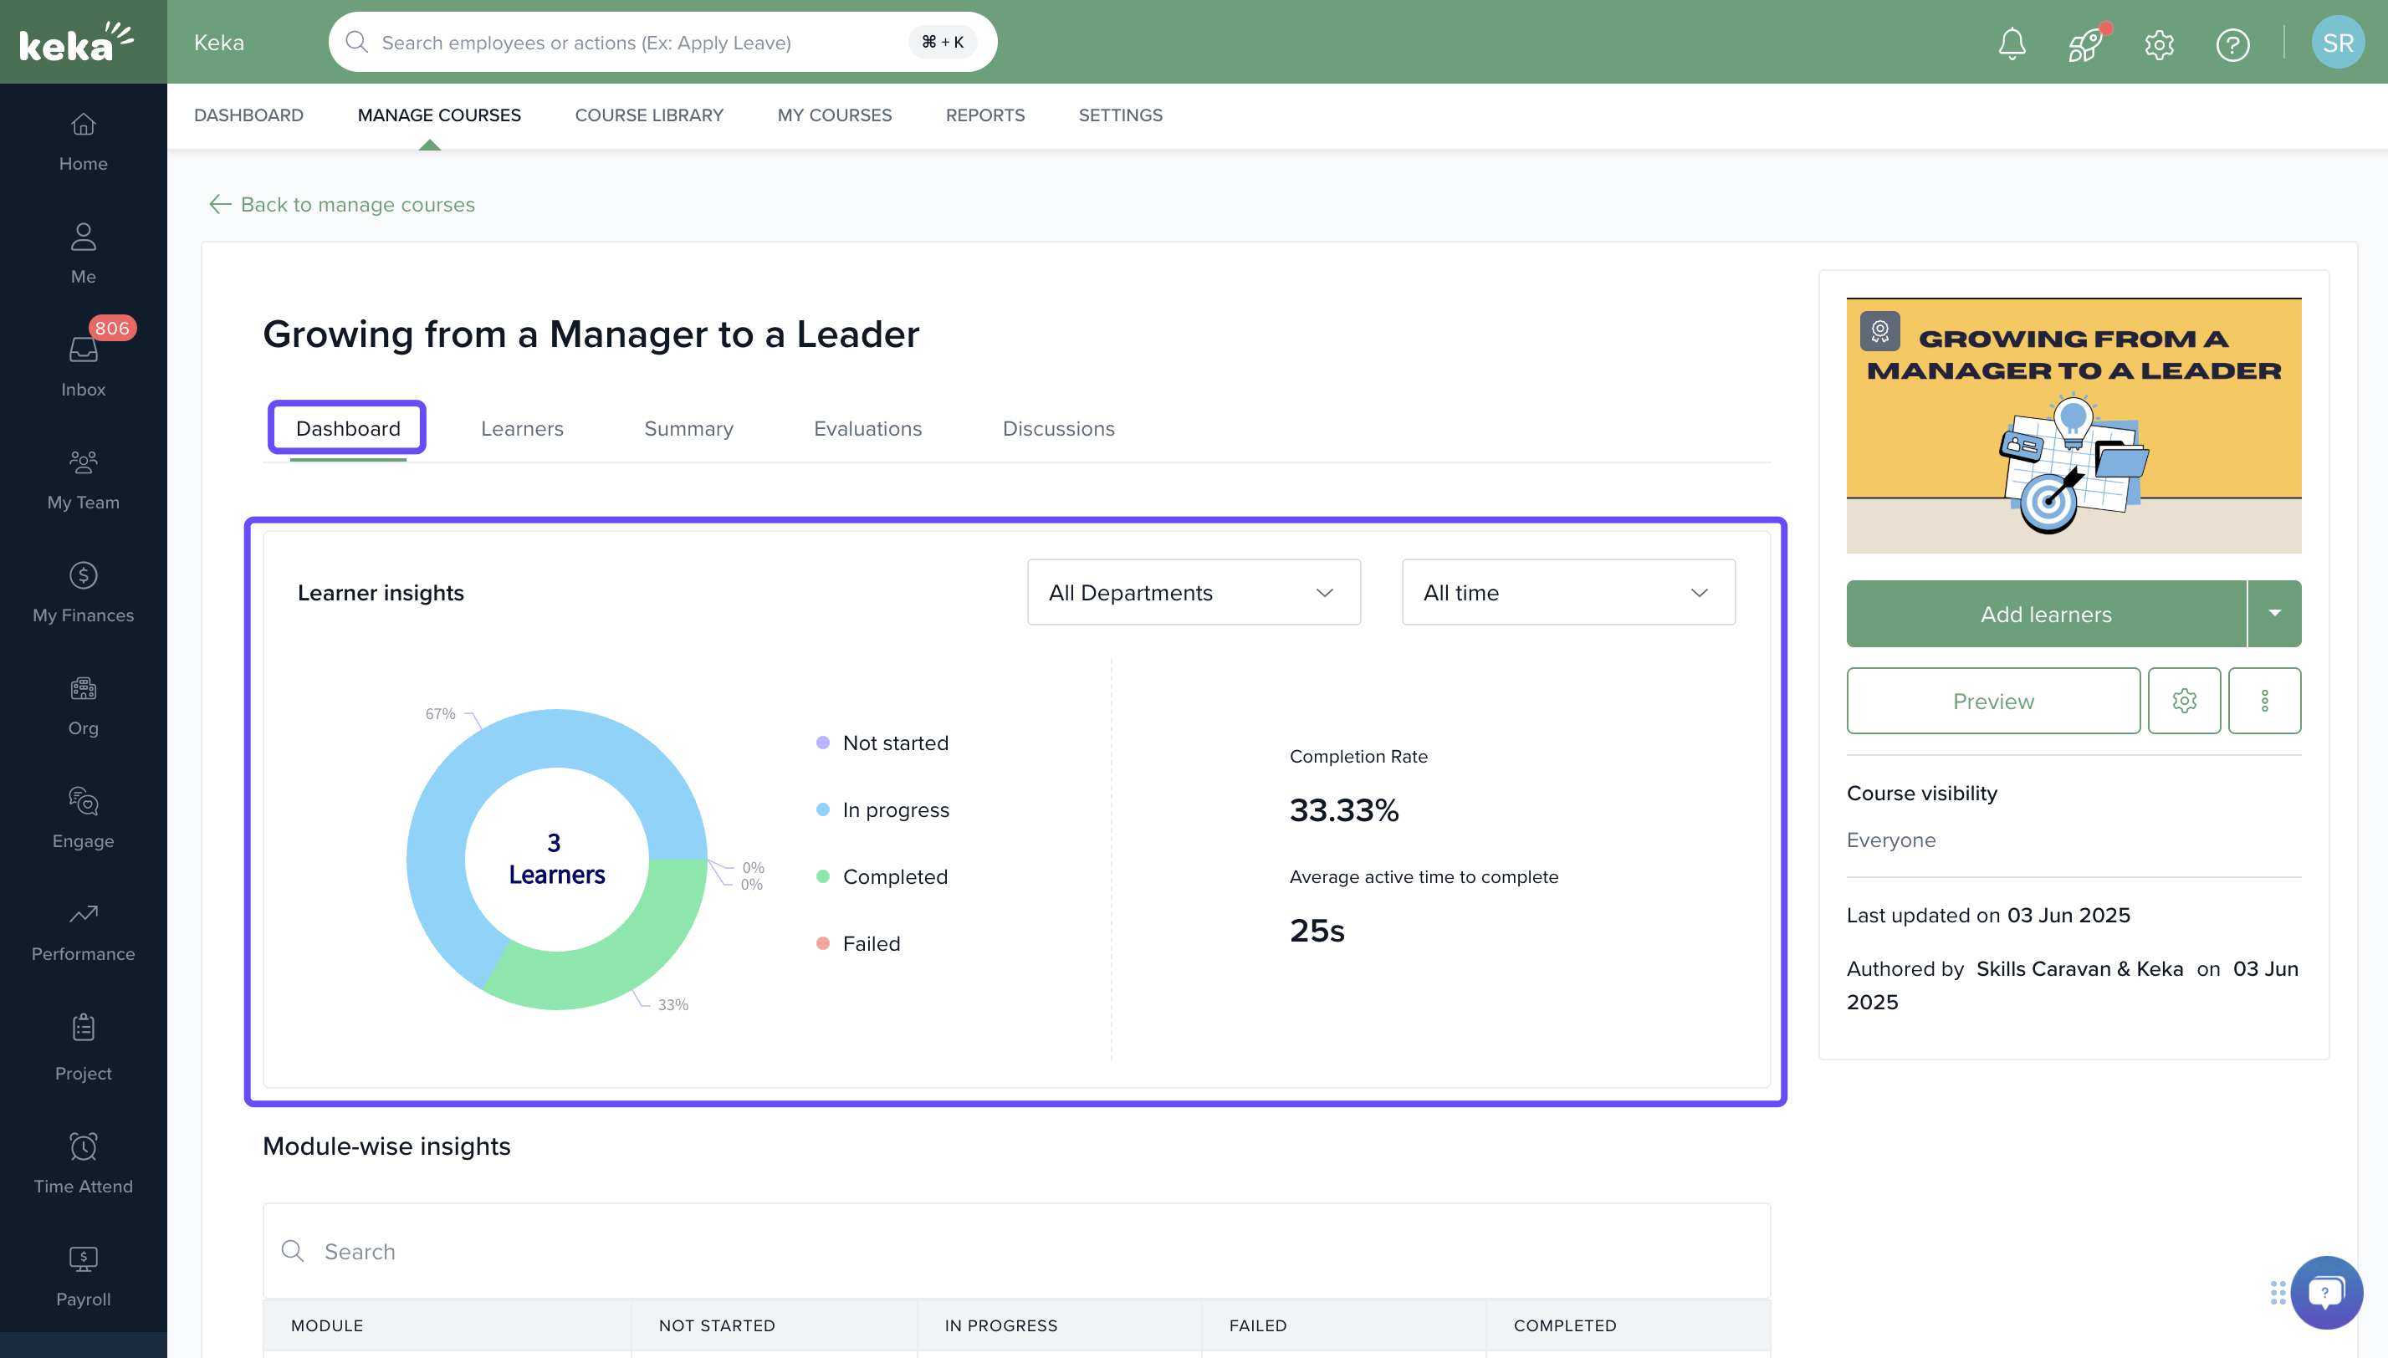Click the course settings gear button

coord(2184,701)
